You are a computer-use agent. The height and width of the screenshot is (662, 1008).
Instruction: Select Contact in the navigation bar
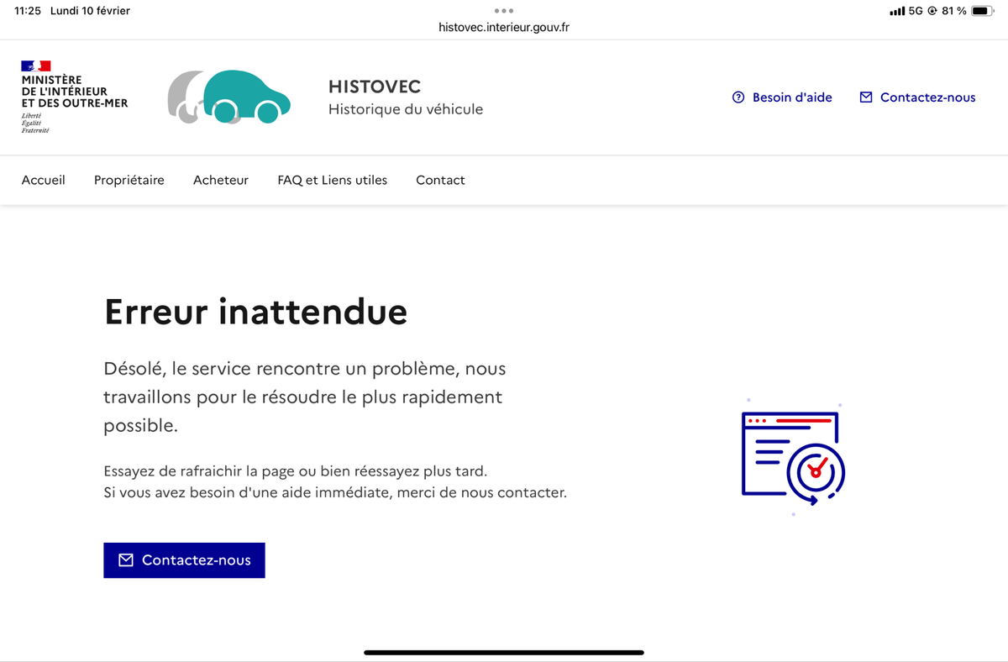click(x=440, y=180)
